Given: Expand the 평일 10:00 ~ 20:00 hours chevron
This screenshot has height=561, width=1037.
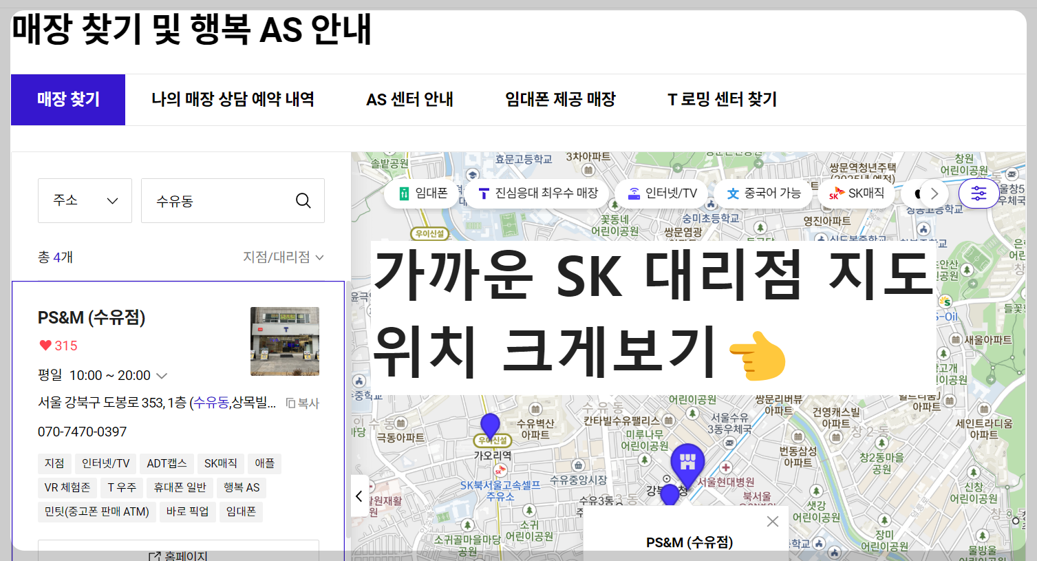Looking at the screenshot, I should 162,376.
